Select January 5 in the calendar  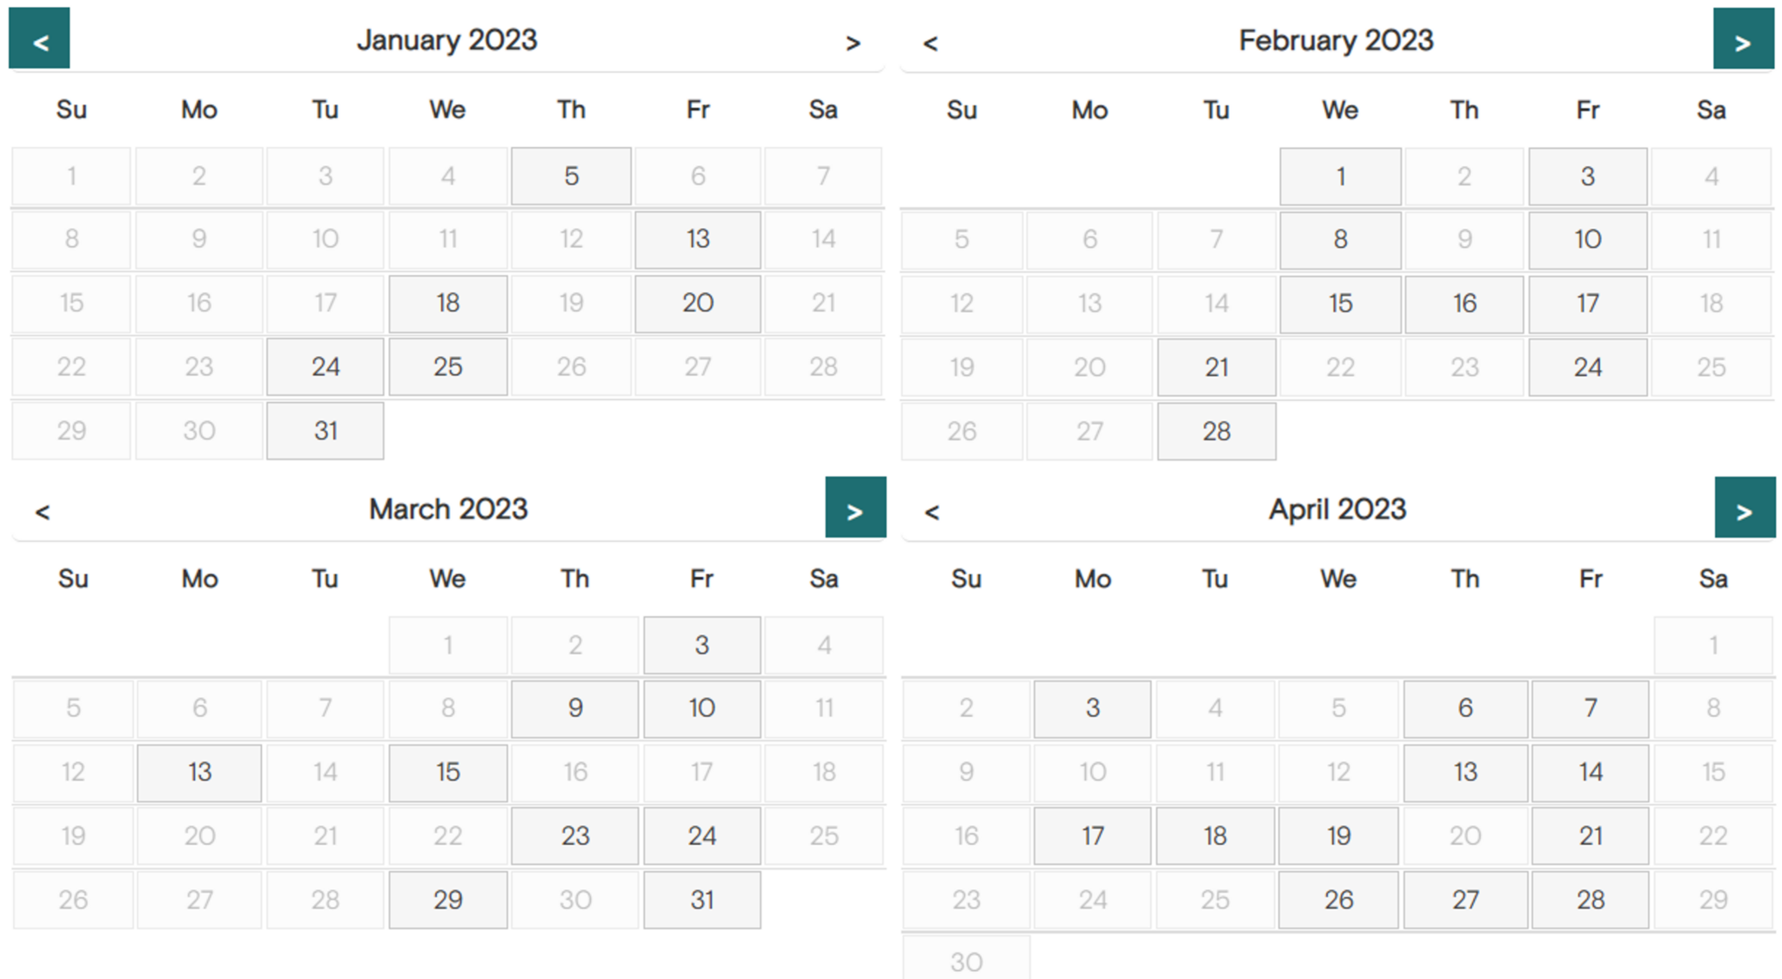(x=571, y=176)
